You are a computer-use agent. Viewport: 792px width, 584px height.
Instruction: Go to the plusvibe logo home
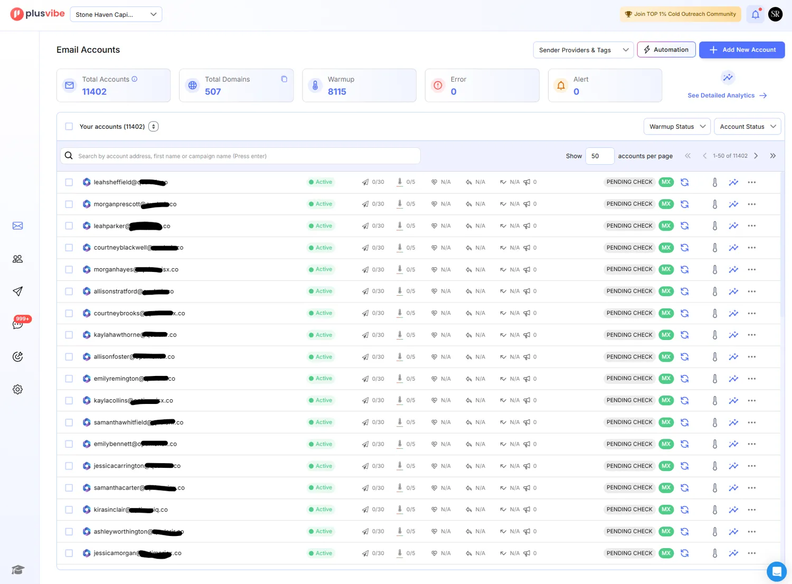click(37, 14)
